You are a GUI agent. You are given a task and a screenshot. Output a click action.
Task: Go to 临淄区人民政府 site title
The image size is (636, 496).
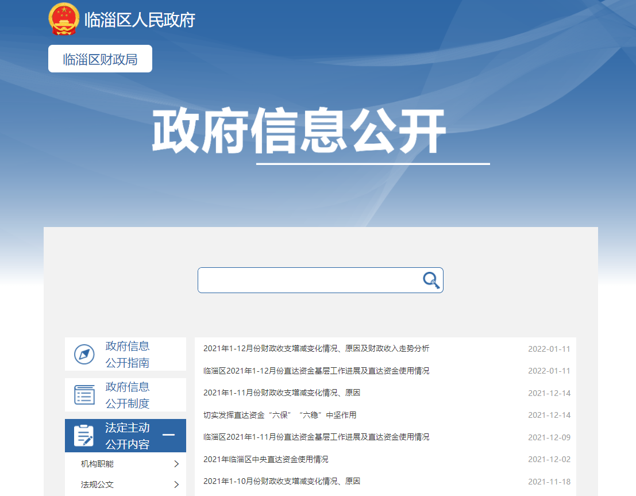click(140, 20)
